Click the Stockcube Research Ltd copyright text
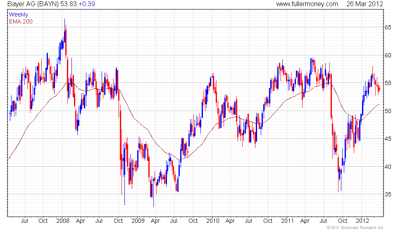The image size is (405, 231). pos(355,228)
